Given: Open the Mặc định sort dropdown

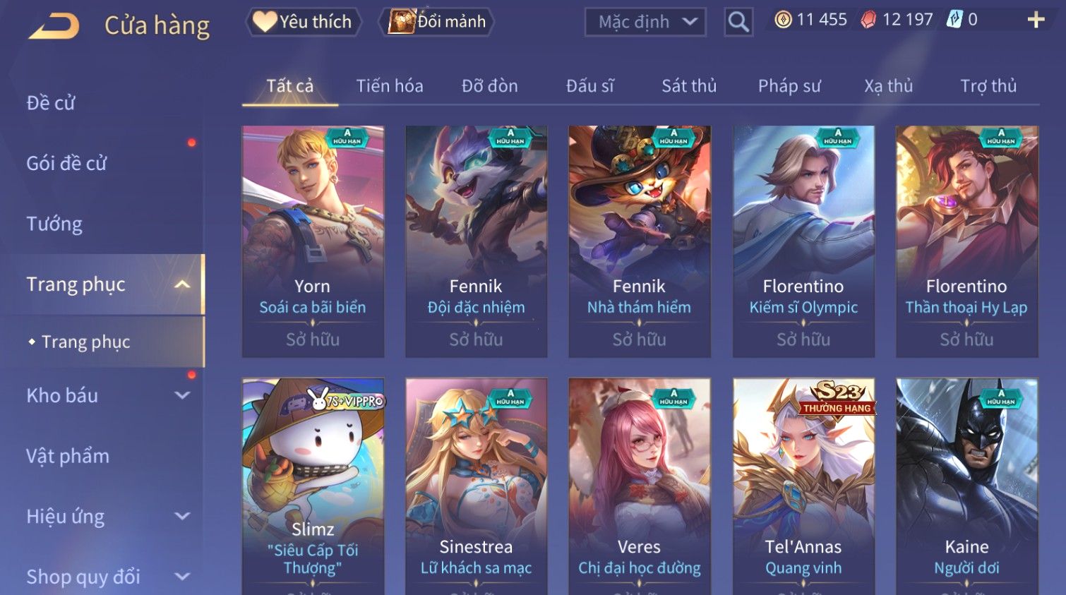Looking at the screenshot, I should point(645,22).
